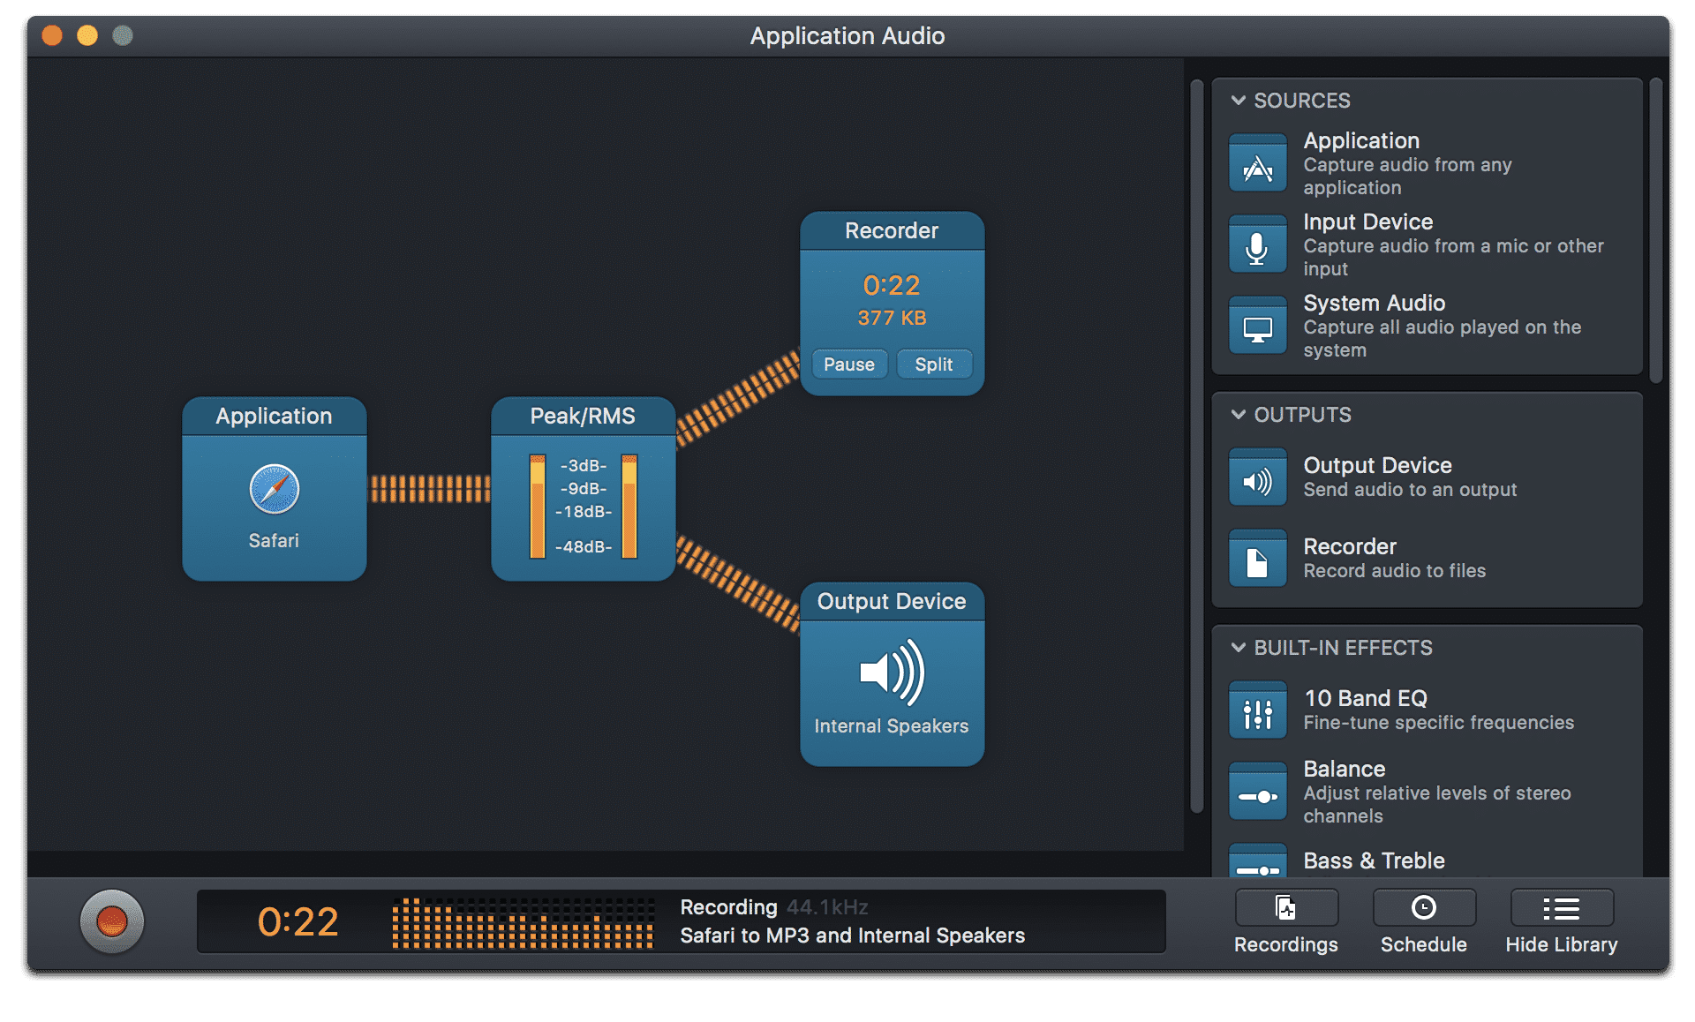The height and width of the screenshot is (1022, 1695).
Task: Select Output Device speaker icon in library
Action: click(1257, 479)
